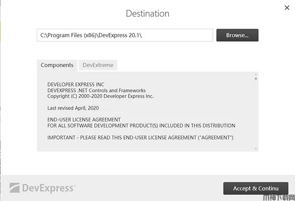Click the license scroll down arrow
The height and width of the screenshot is (201, 295).
[256, 148]
